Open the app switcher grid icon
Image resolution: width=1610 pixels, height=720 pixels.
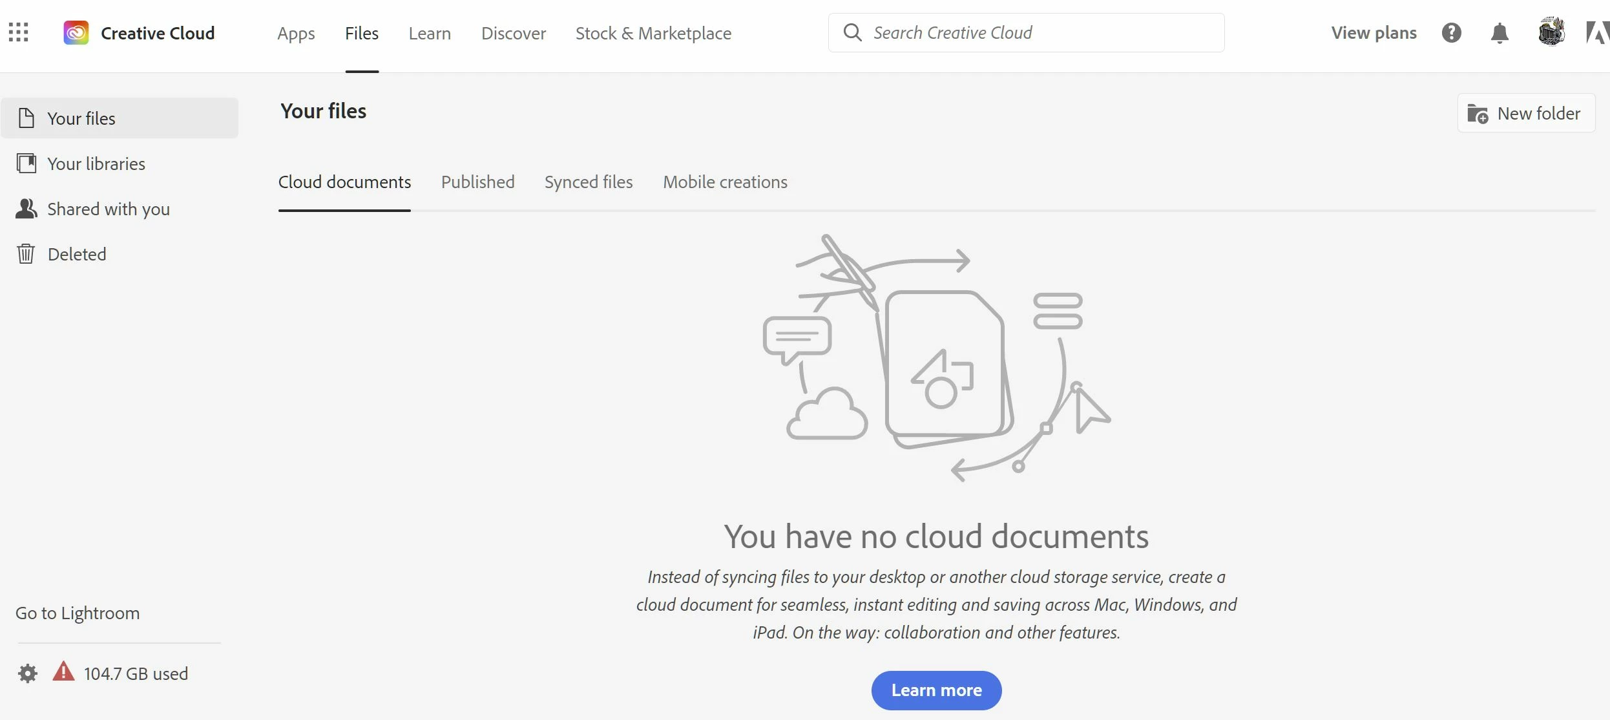pos(19,32)
